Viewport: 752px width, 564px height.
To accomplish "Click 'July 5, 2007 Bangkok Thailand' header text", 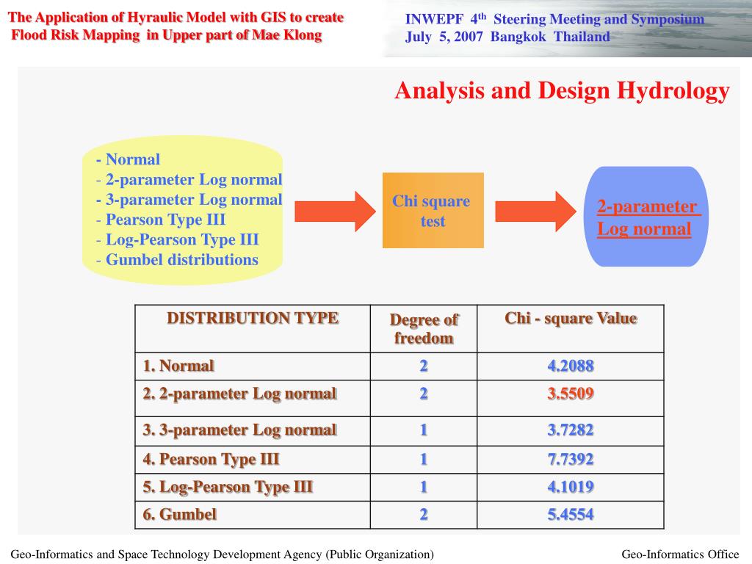I will 507,37.
